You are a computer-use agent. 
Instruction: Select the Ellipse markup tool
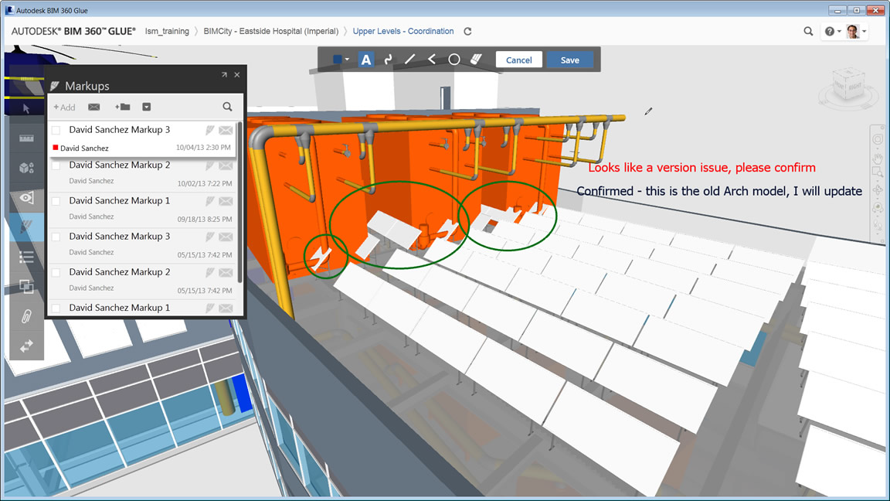453,59
